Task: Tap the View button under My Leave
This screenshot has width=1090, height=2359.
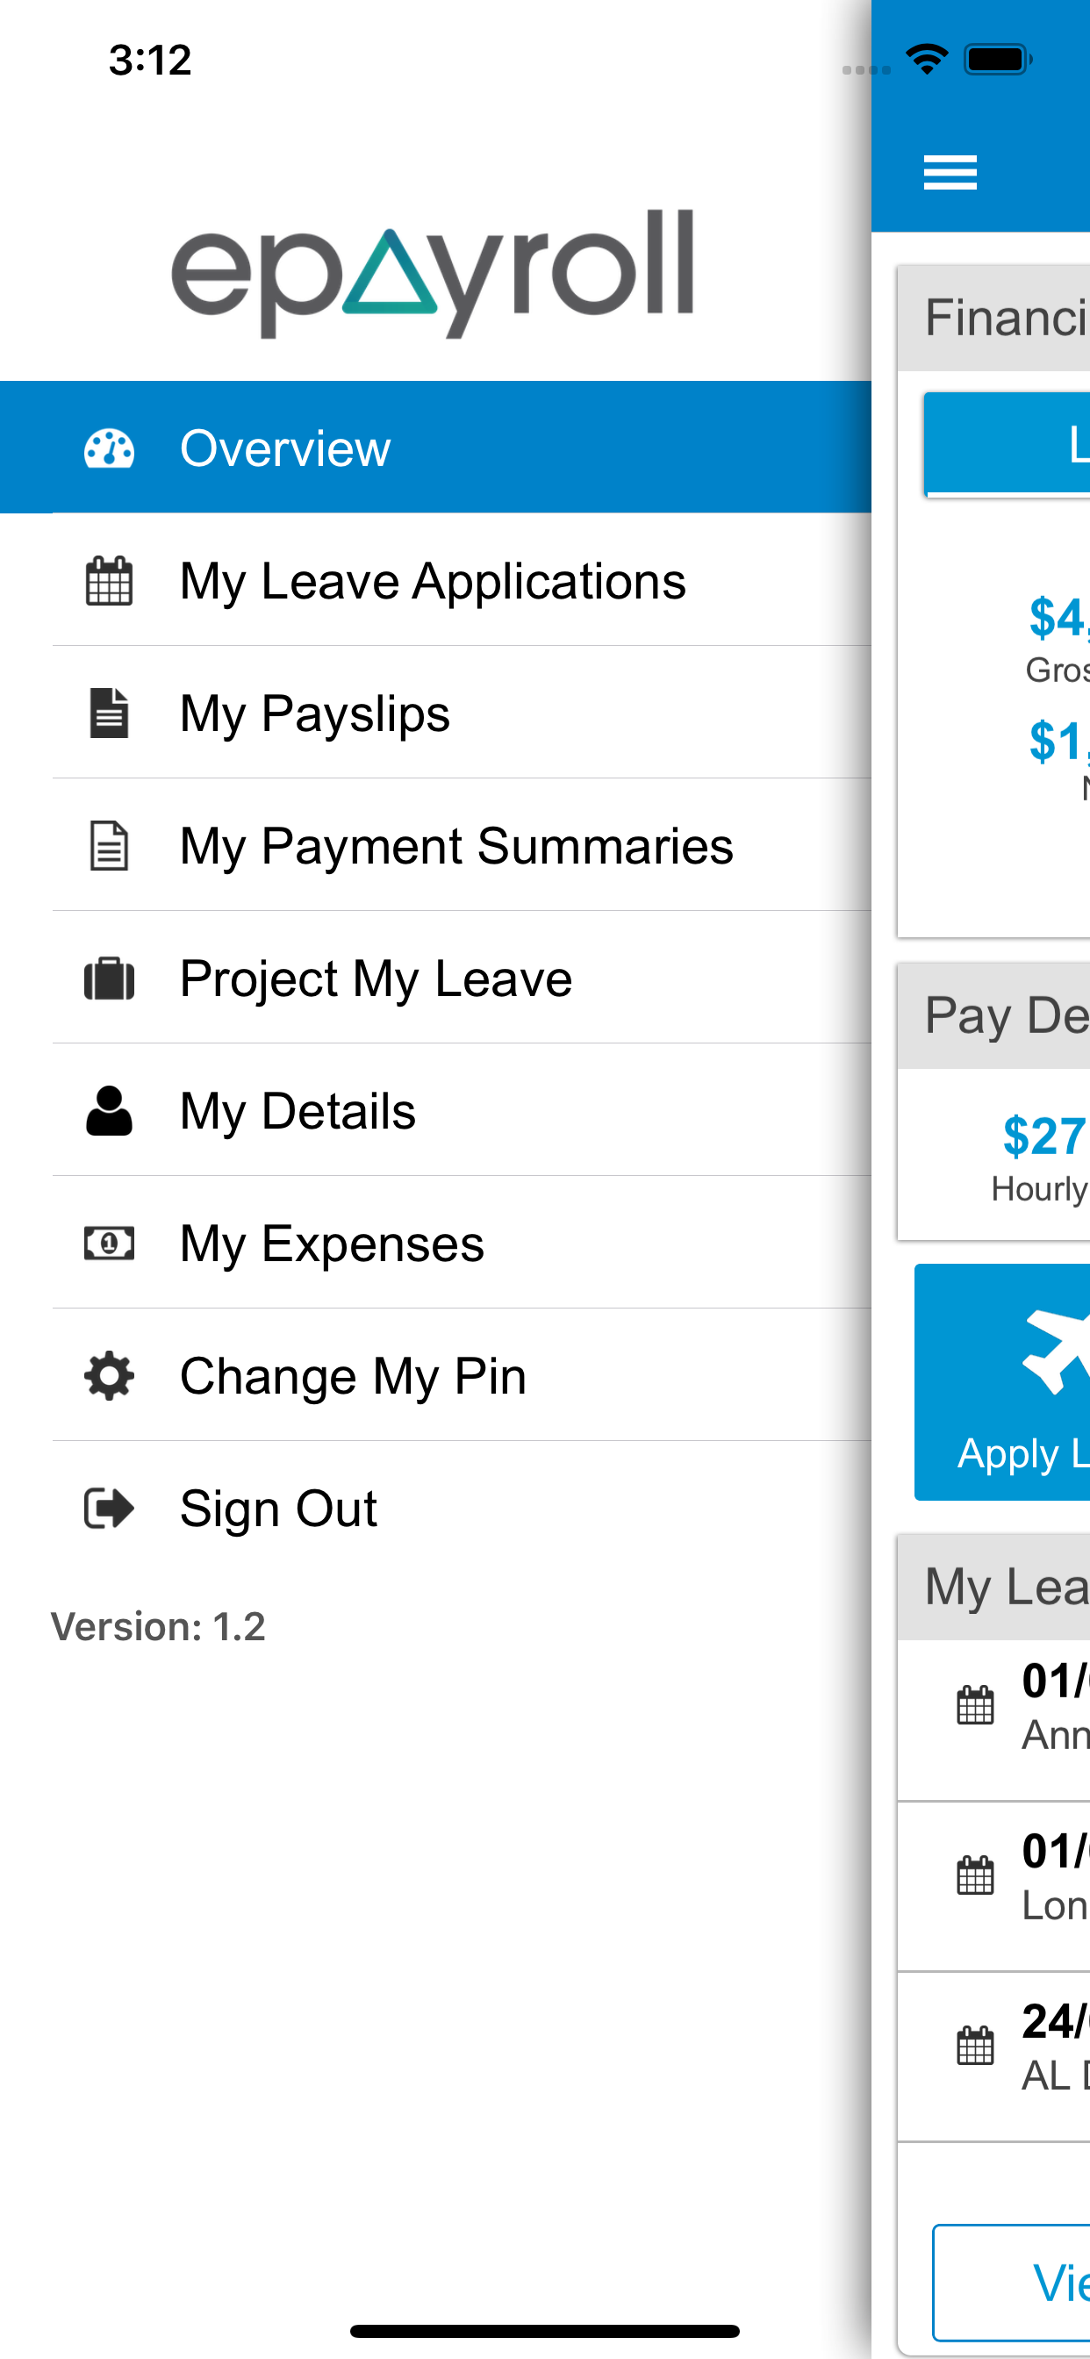Action: pos(1011,2282)
